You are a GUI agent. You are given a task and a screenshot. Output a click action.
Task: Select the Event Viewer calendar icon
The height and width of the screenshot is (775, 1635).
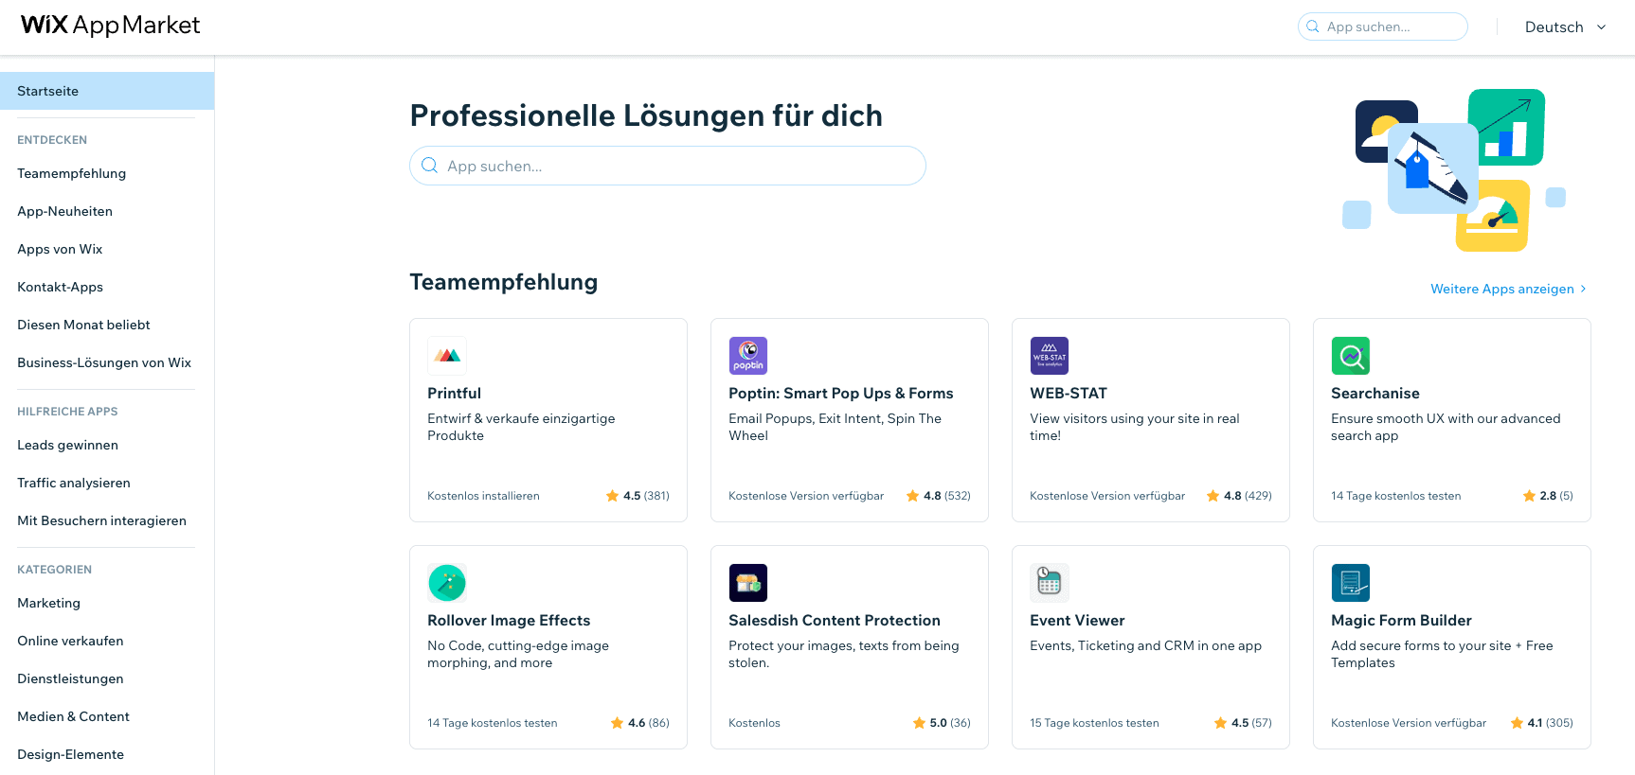tap(1050, 583)
